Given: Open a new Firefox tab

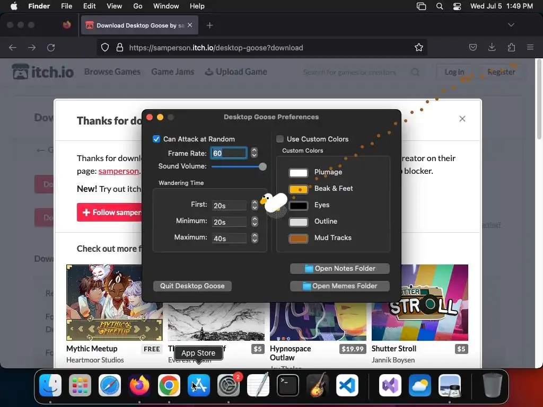Looking at the screenshot, I should pos(209,25).
